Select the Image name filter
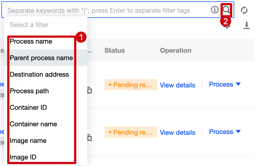 (x=28, y=141)
